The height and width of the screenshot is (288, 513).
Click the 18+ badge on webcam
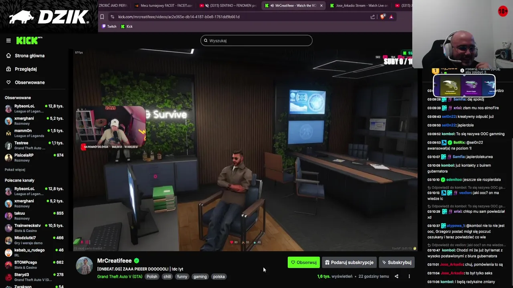point(503,12)
